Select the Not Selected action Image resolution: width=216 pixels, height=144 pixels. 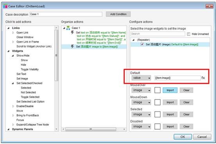click(28, 92)
